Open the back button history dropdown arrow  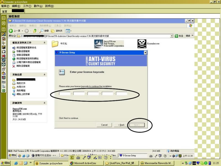pos(22,31)
